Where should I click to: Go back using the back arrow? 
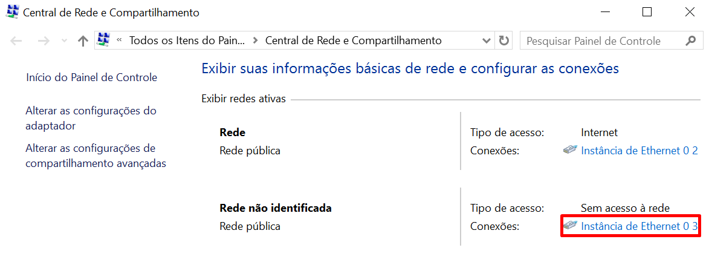16,41
